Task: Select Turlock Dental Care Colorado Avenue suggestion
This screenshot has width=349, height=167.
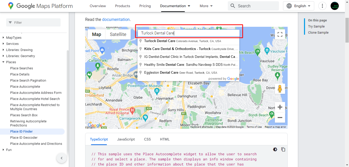Action: 188,41
